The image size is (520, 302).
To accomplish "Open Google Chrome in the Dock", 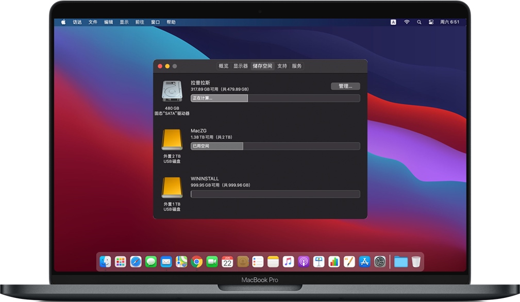I will point(196,262).
